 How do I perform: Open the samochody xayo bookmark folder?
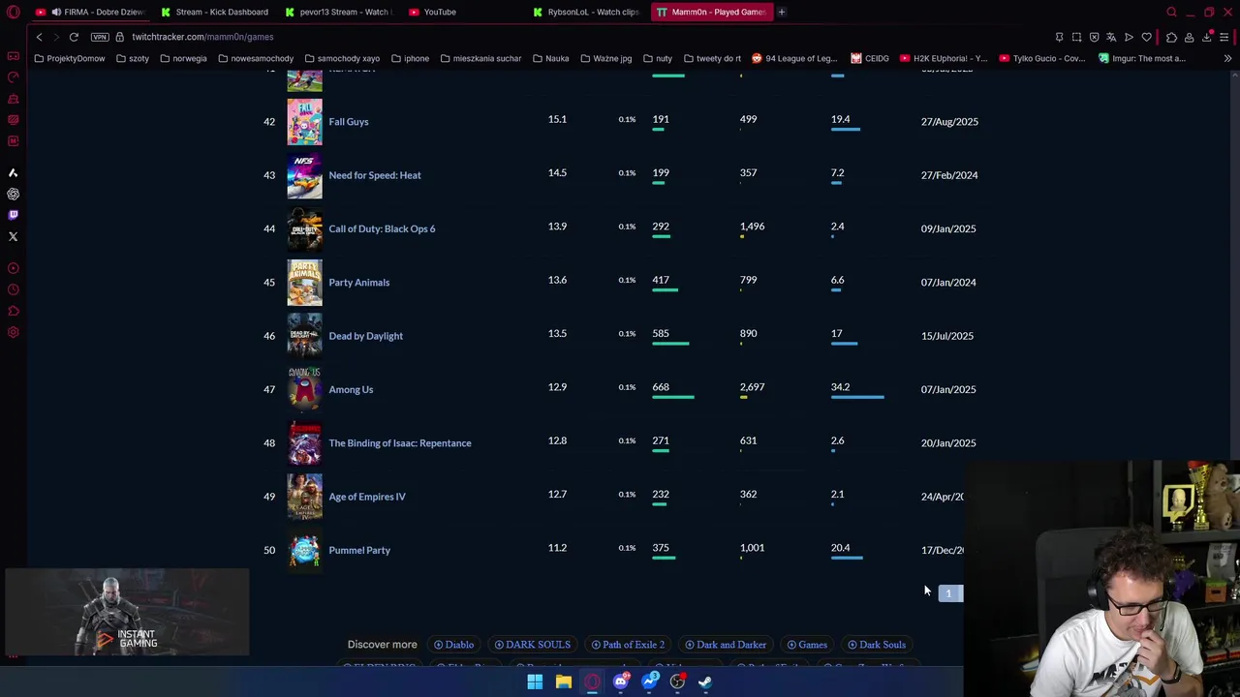point(342,58)
